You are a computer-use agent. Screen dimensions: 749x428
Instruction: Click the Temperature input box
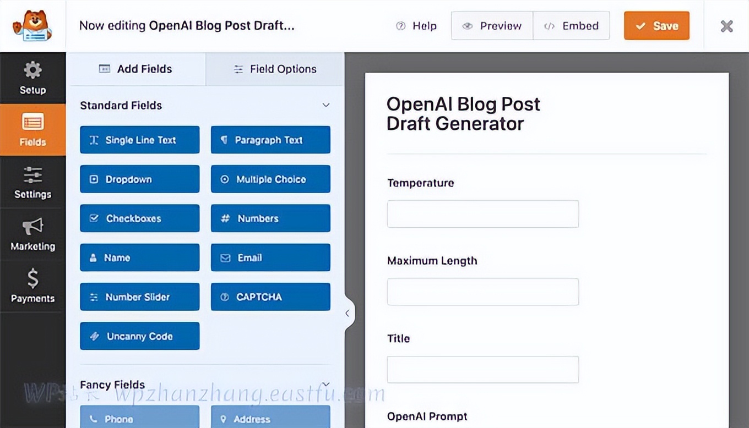tap(483, 214)
